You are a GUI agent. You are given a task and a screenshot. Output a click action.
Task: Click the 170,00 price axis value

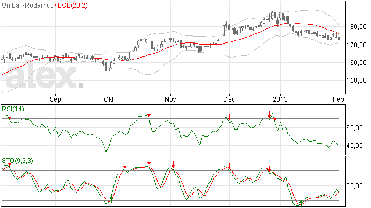356,45
